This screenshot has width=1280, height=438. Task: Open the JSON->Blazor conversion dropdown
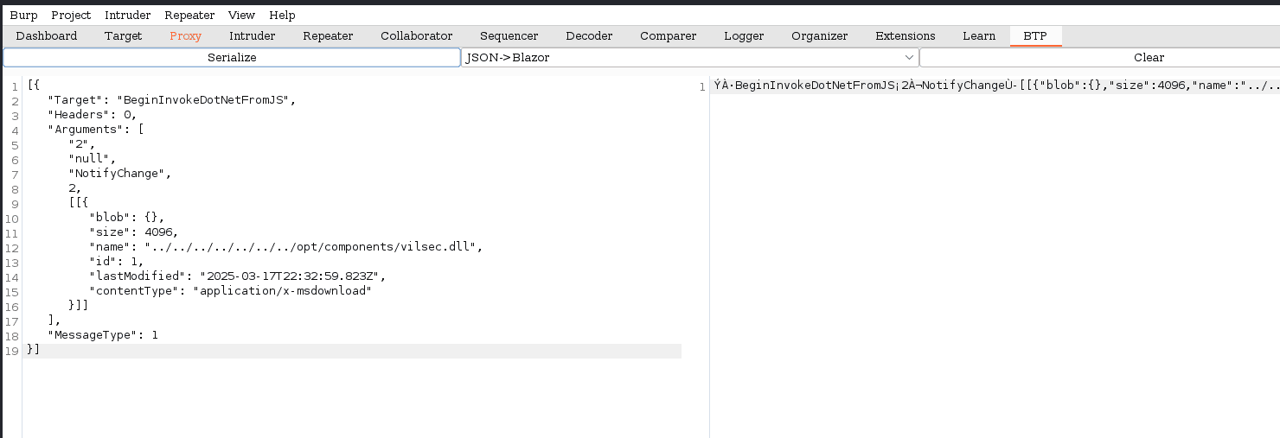coord(690,57)
